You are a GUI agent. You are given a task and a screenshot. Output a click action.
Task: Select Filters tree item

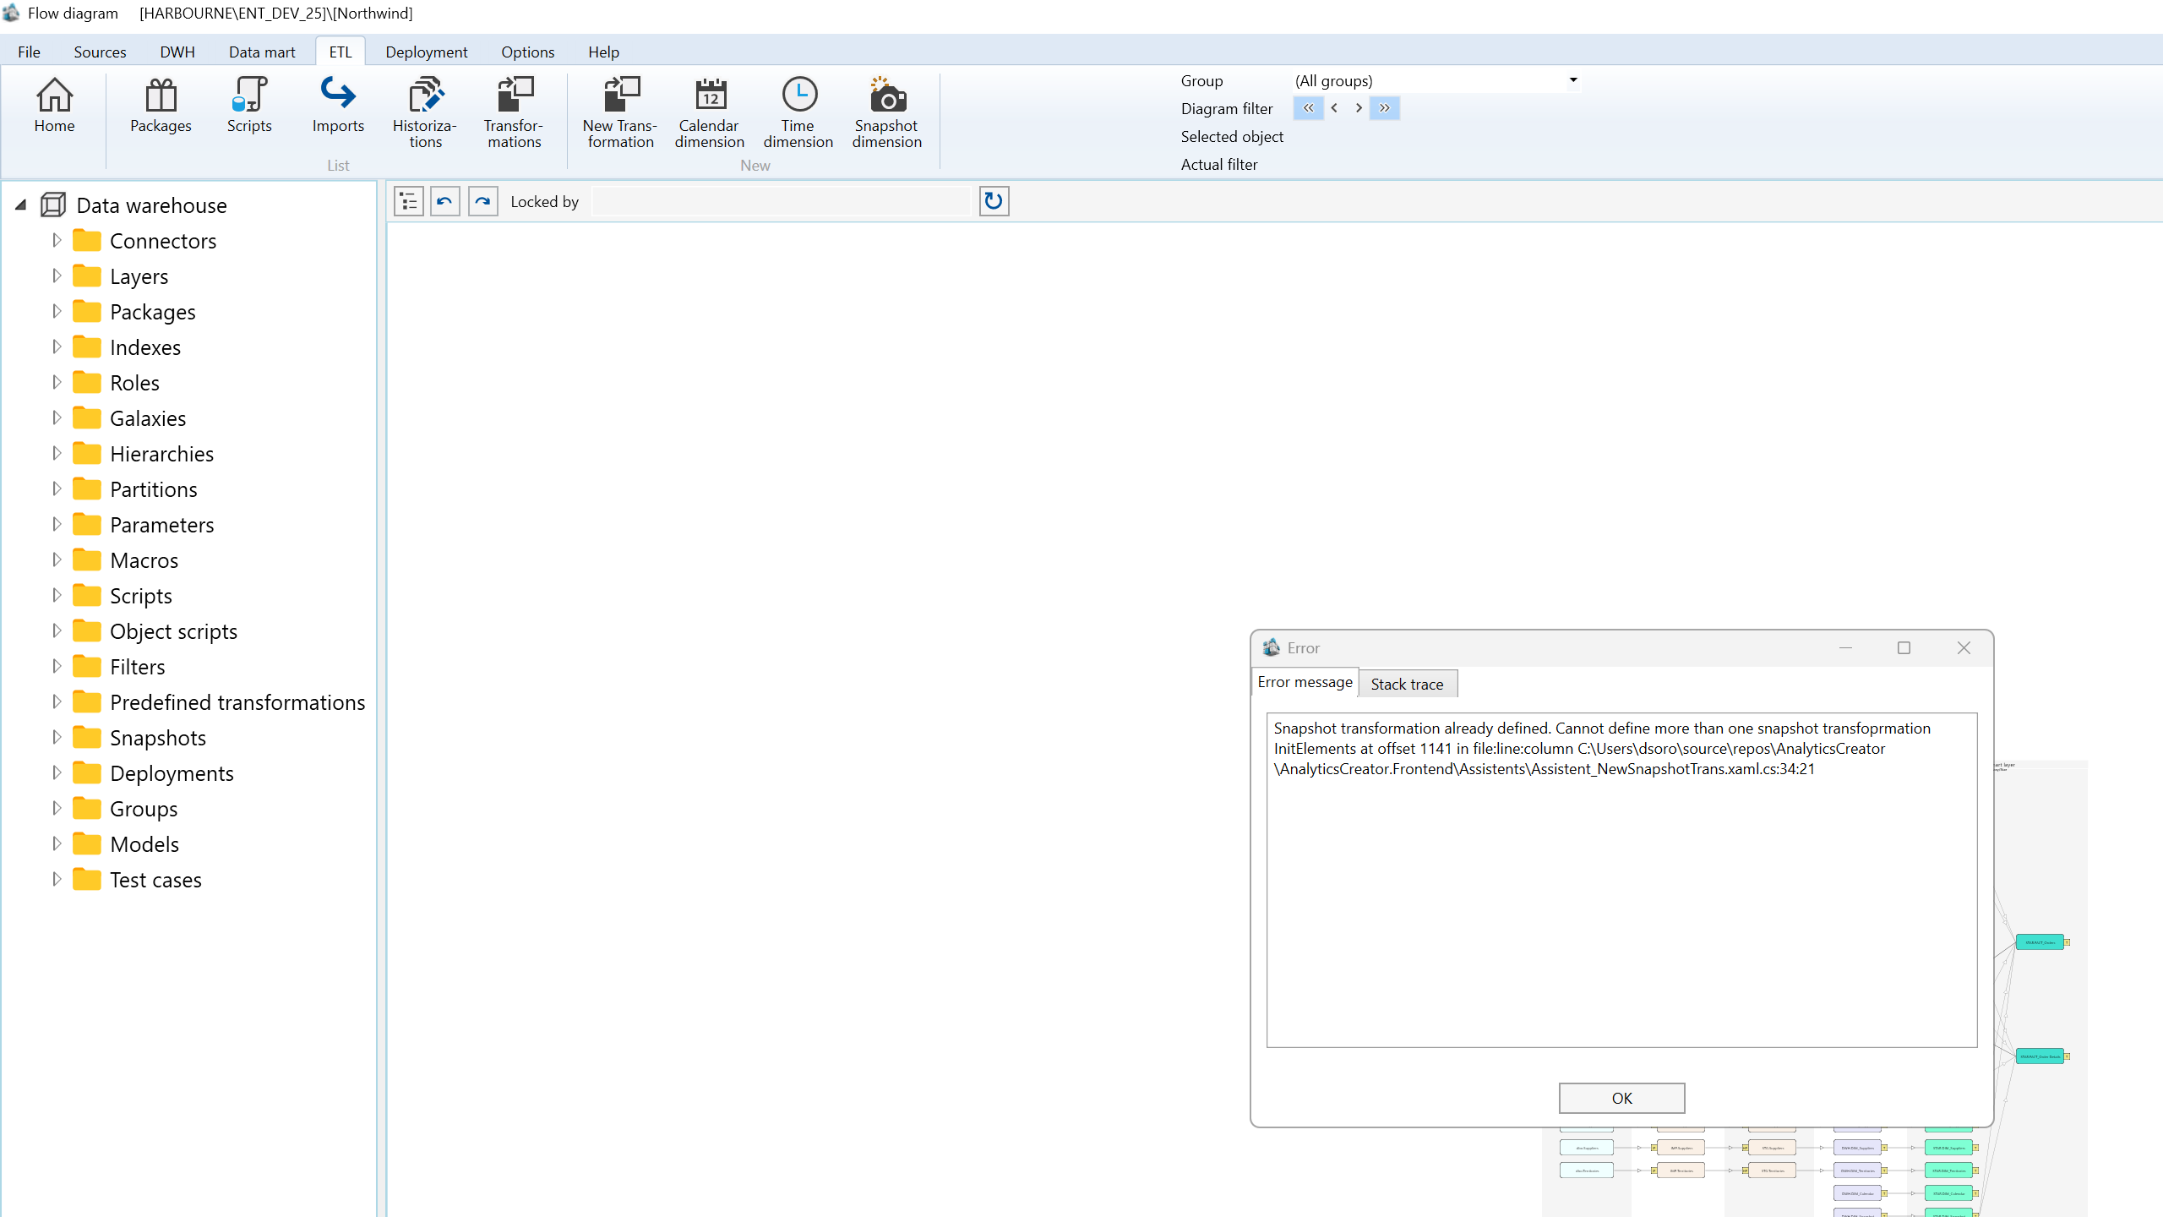click(x=137, y=667)
